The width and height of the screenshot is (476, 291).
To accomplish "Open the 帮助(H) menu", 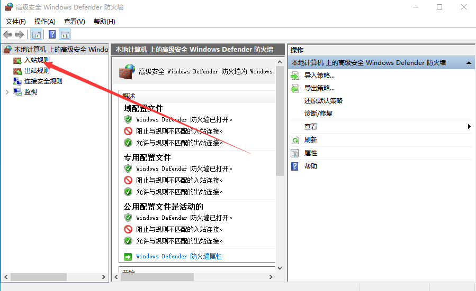I will coord(104,22).
